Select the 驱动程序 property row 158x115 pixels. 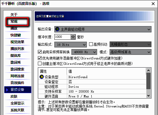tap(92, 87)
